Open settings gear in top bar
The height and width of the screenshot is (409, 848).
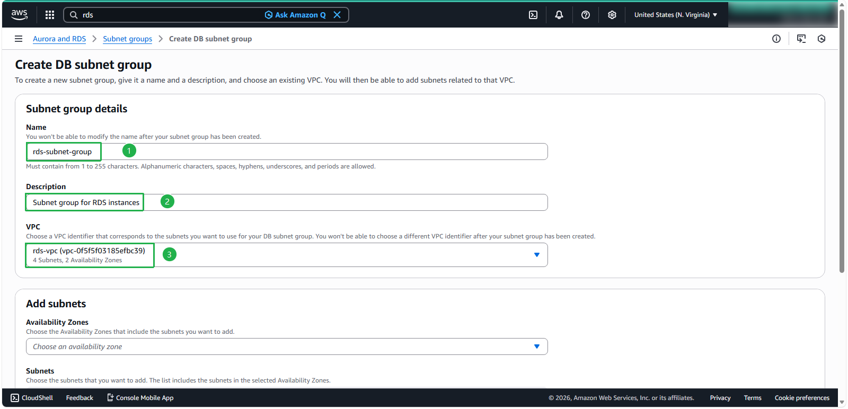click(x=612, y=15)
